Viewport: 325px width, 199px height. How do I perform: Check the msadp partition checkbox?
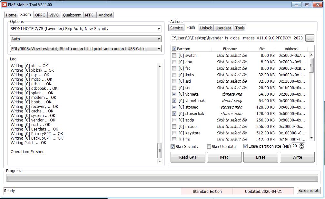174,127
